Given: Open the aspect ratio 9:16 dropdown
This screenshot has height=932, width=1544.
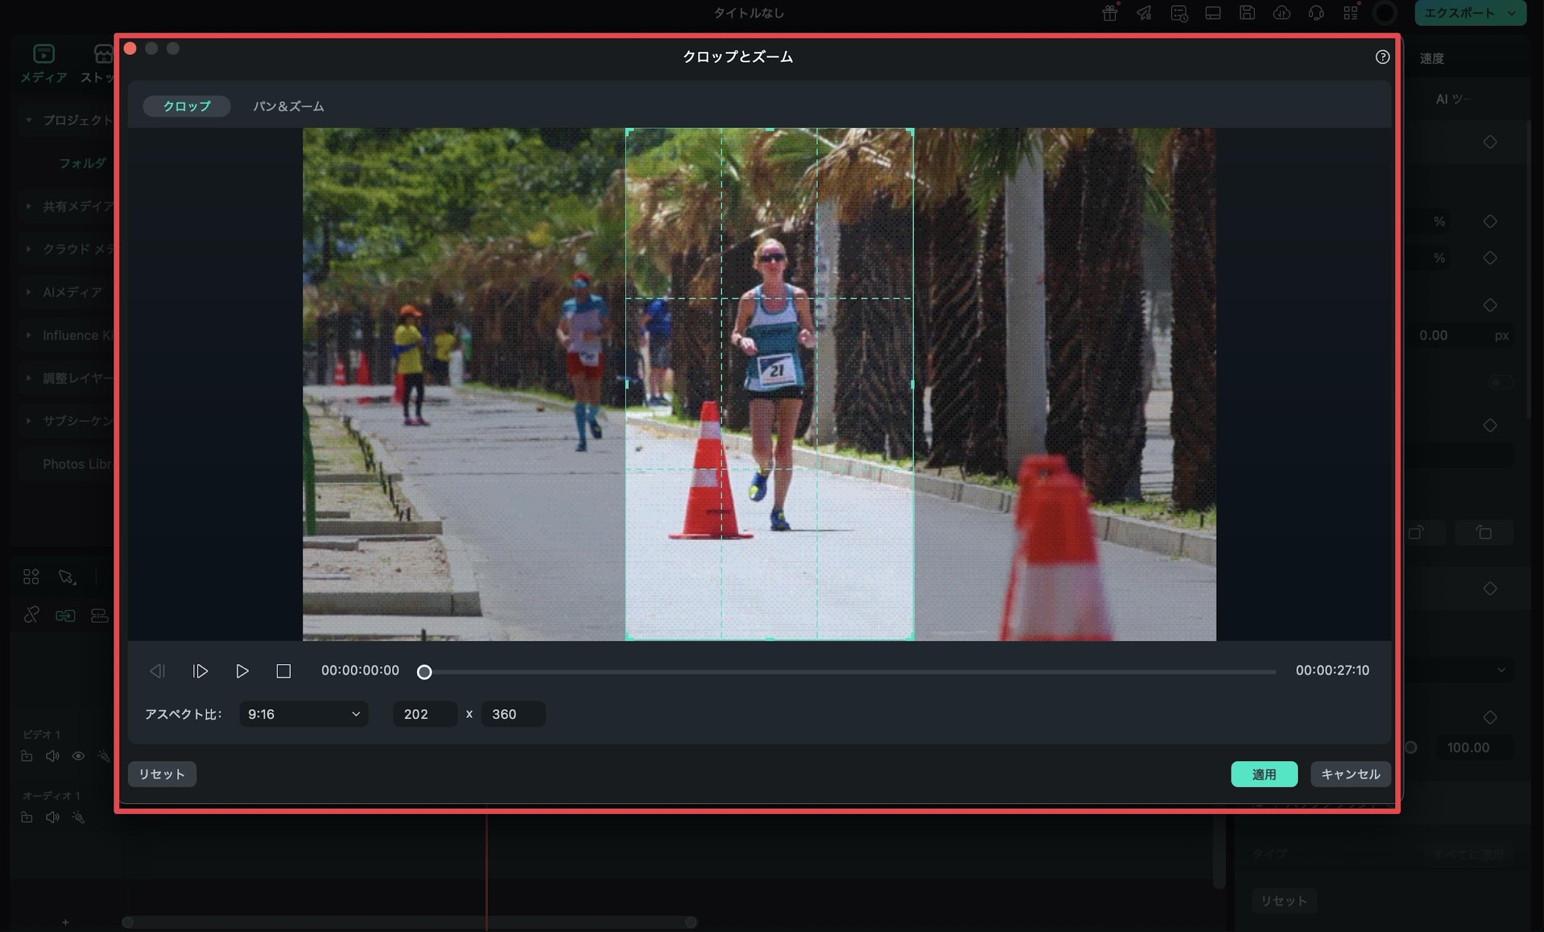Looking at the screenshot, I should coord(303,714).
